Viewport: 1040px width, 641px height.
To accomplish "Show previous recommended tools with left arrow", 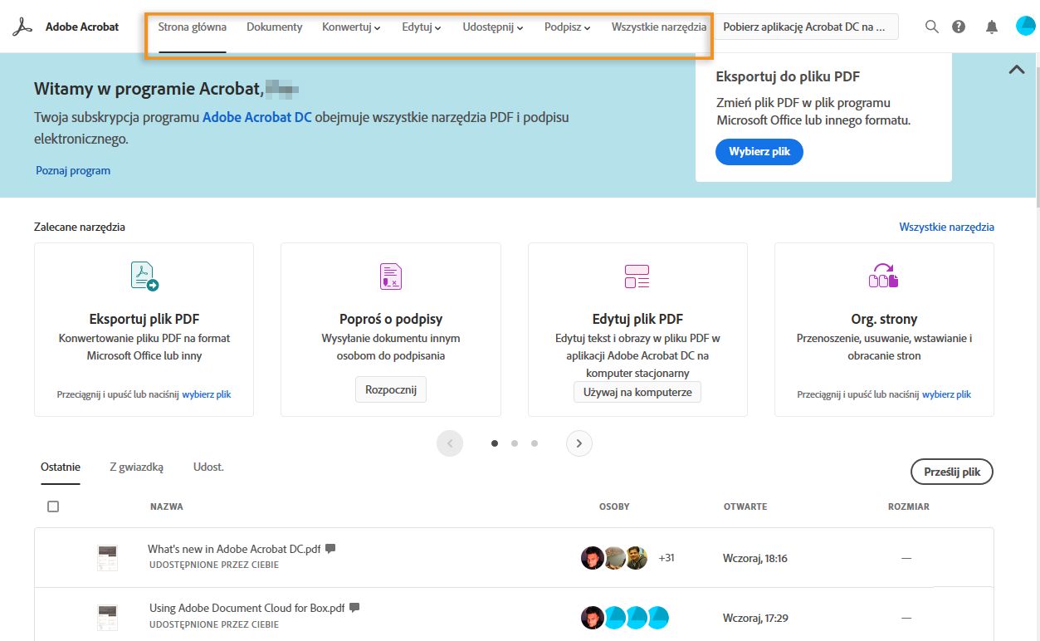I will click(450, 443).
